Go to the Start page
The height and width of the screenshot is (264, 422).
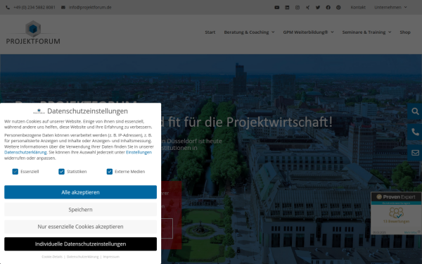coord(210,32)
